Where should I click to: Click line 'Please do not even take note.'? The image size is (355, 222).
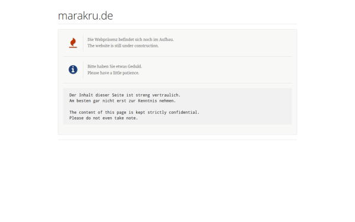pyautogui.click(x=104, y=118)
